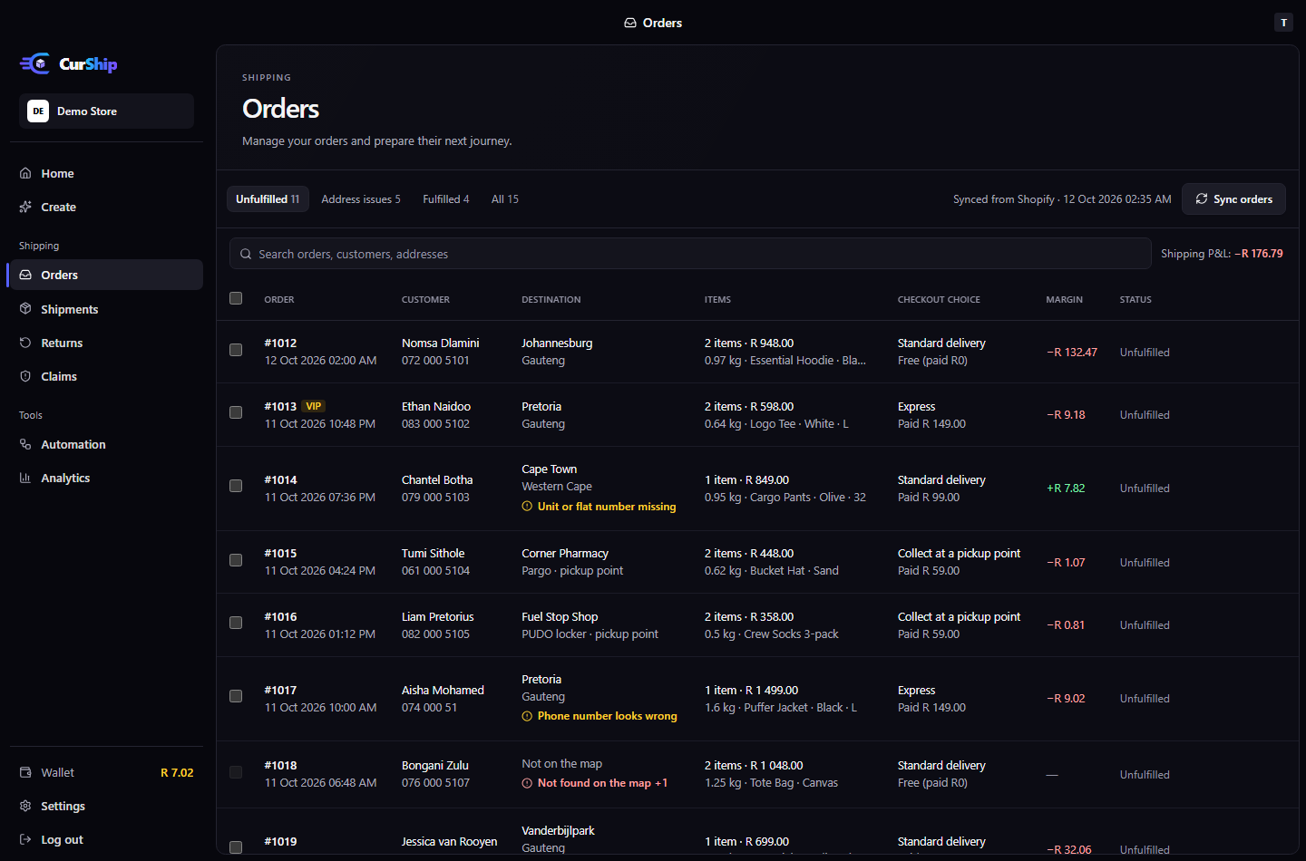Click the sync refresh icon

pyautogui.click(x=1202, y=198)
